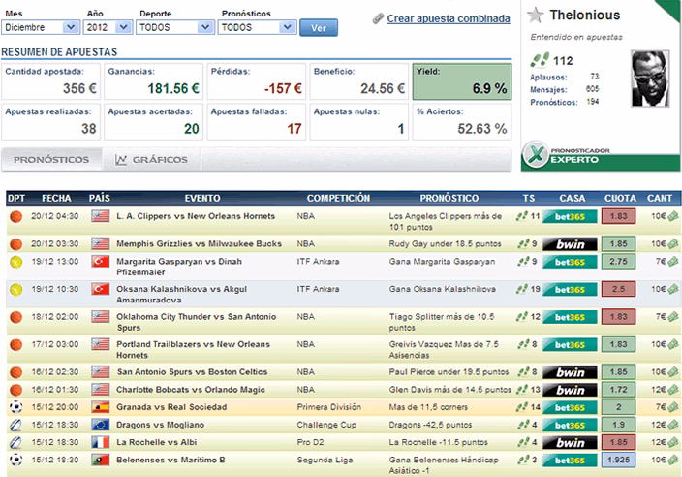Click bet365 logo in Clippers row

tap(570, 217)
